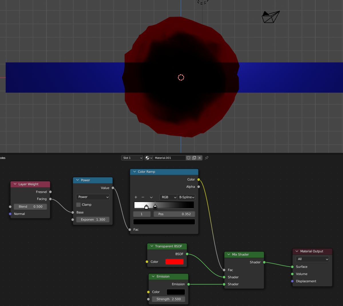This screenshot has height=306, width=343.
Task: Collapse the Material Output node
Action: coord(297,251)
